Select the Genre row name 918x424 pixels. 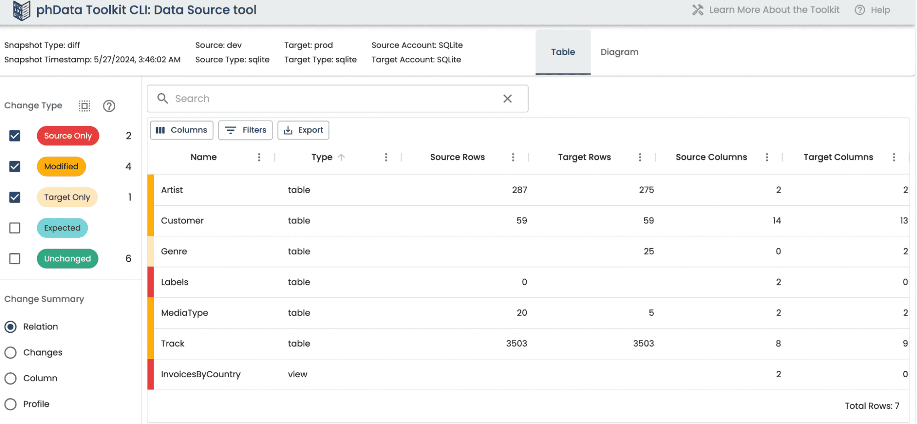pyautogui.click(x=174, y=251)
